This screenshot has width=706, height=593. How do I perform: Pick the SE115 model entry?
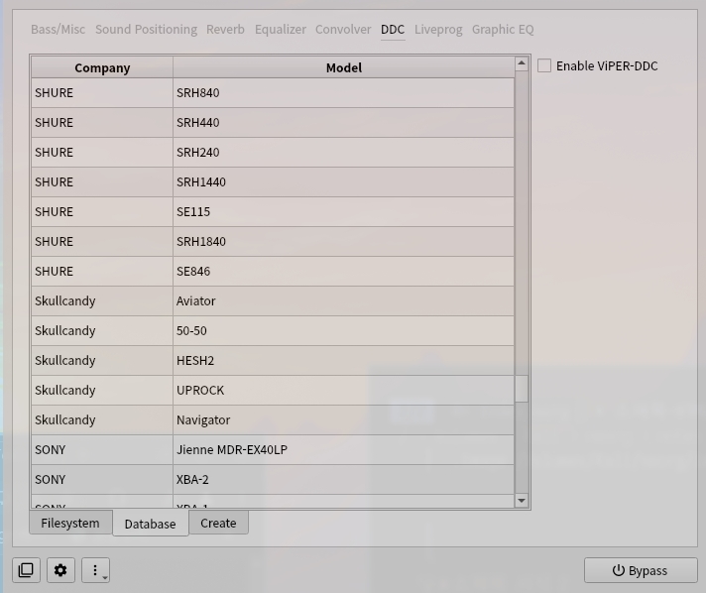tap(343, 211)
